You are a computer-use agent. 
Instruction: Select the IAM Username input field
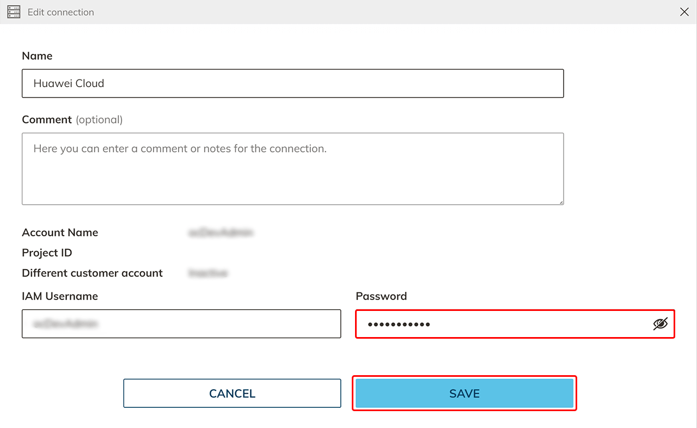(181, 324)
